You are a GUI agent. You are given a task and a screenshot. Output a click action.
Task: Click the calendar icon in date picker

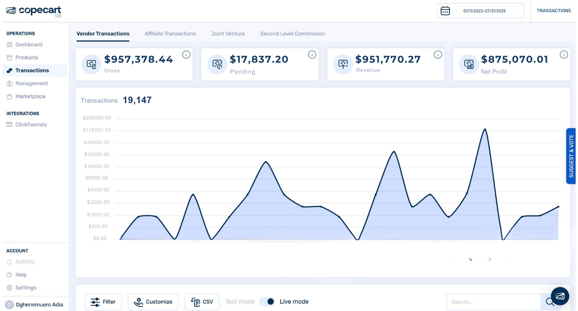[x=445, y=11]
